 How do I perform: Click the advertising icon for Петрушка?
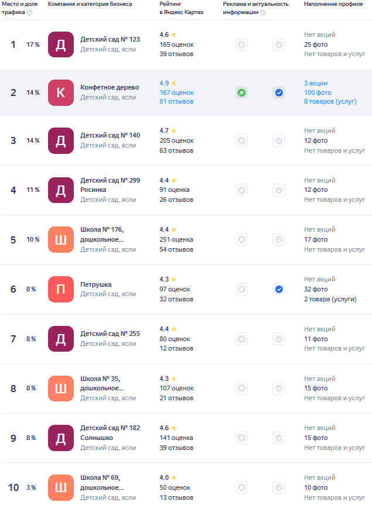tap(241, 289)
